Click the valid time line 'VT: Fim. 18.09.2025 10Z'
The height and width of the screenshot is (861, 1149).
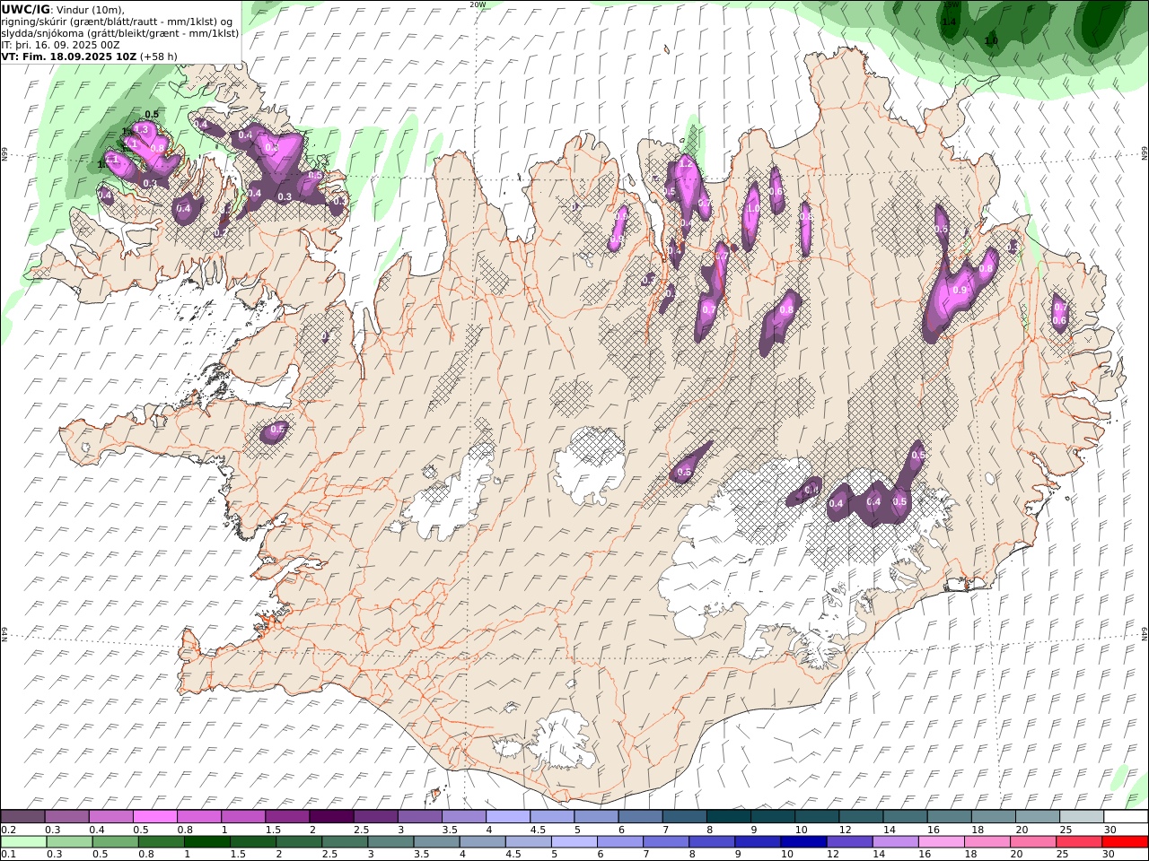[x=69, y=56]
